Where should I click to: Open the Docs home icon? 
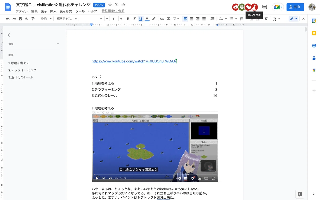pos(8,7)
